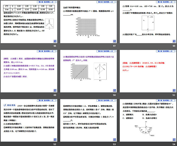Click the chapter title banner on slide 52

tap(47, 100)
